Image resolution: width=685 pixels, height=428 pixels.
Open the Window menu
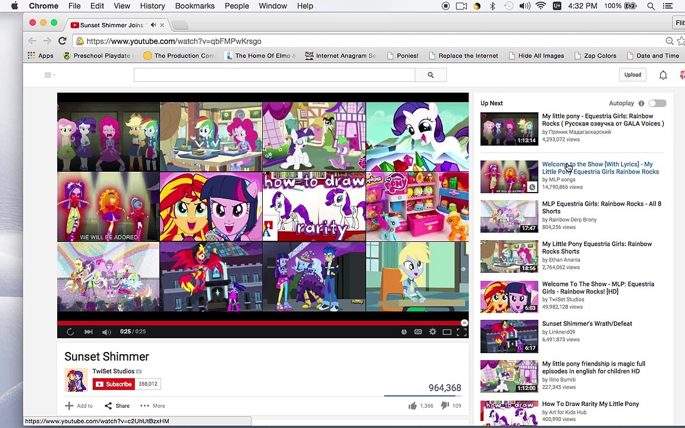pos(272,6)
